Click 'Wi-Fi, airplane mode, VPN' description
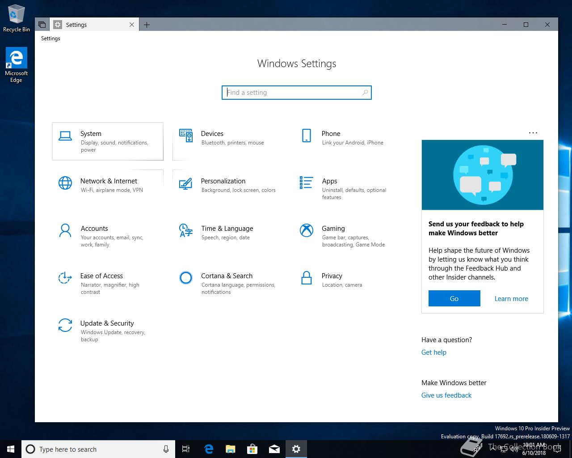 (x=112, y=190)
